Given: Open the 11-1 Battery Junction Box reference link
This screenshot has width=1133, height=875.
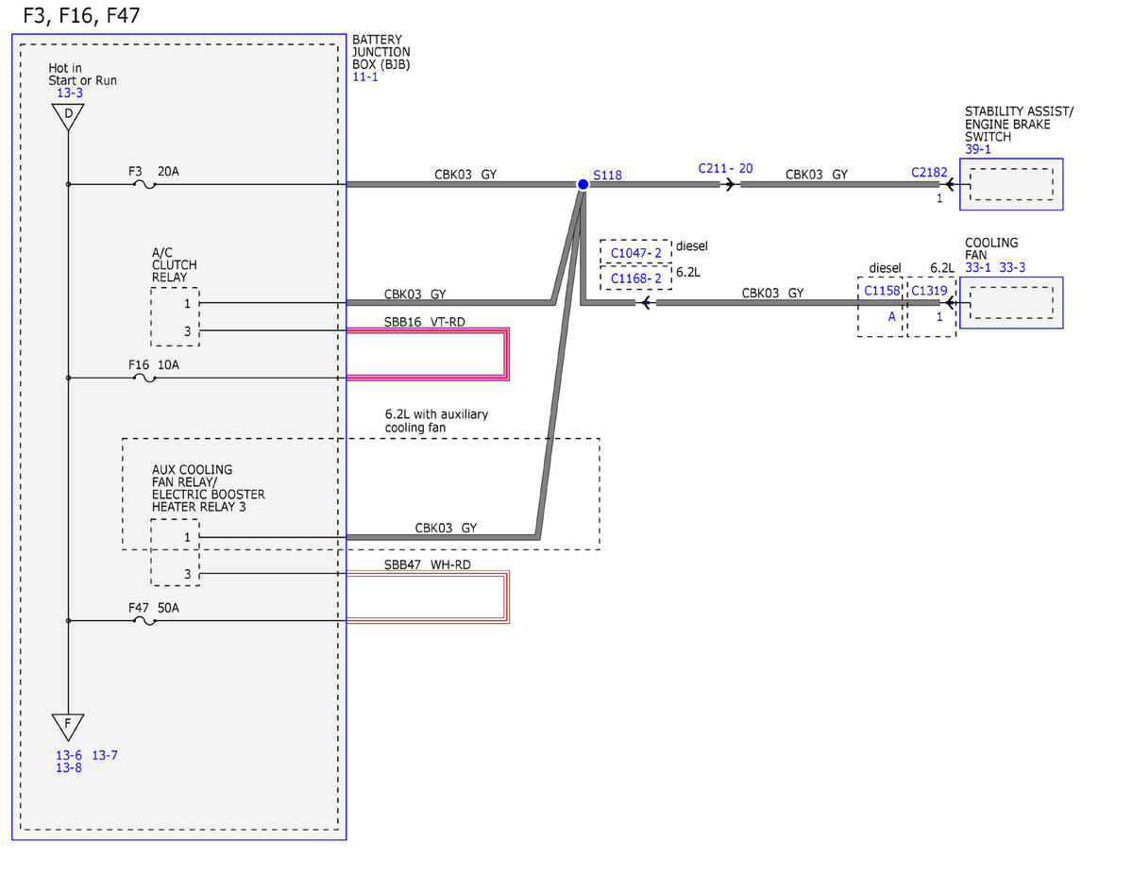Looking at the screenshot, I should (364, 77).
